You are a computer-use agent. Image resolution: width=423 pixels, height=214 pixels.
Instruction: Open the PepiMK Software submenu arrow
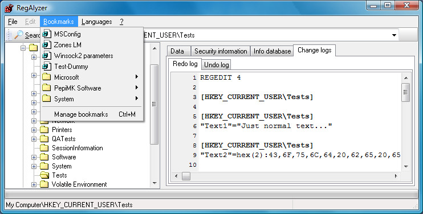(x=137, y=88)
